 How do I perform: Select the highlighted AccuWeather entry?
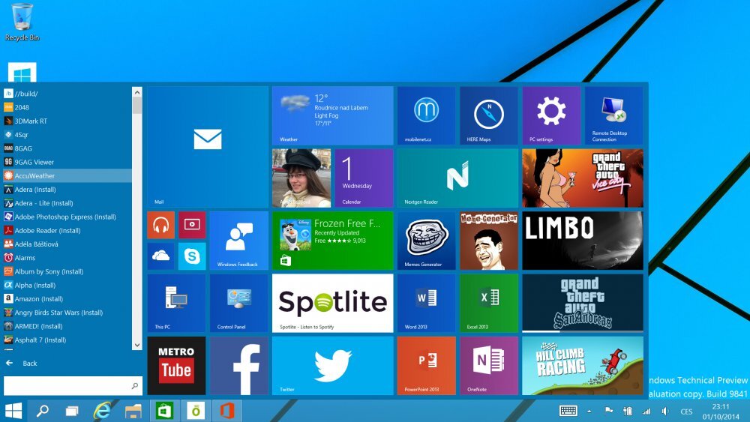pos(66,176)
